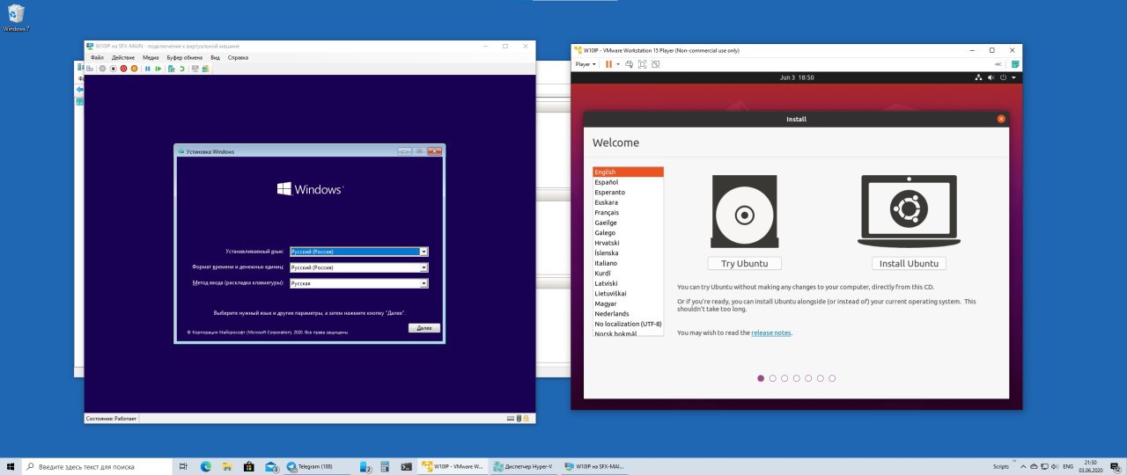
Task: Pause the Hyper-V virtual machine
Action: (148, 68)
